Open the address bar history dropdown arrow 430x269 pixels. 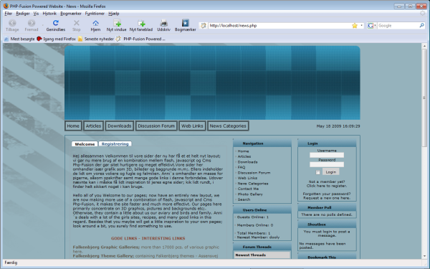tap(361, 26)
